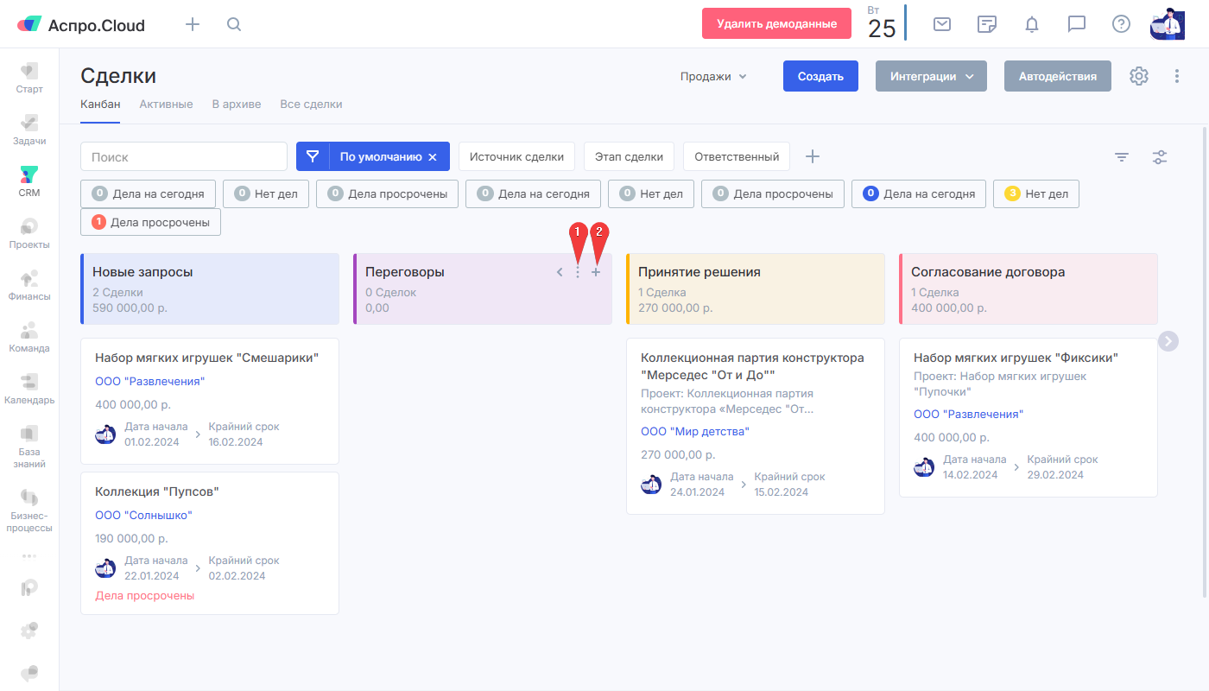Open Продажи pipeline dropdown

pos(713,76)
